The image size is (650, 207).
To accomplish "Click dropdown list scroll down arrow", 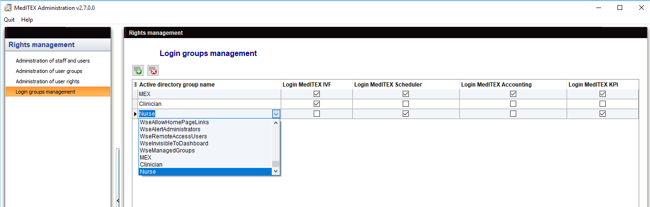I will pyautogui.click(x=276, y=172).
